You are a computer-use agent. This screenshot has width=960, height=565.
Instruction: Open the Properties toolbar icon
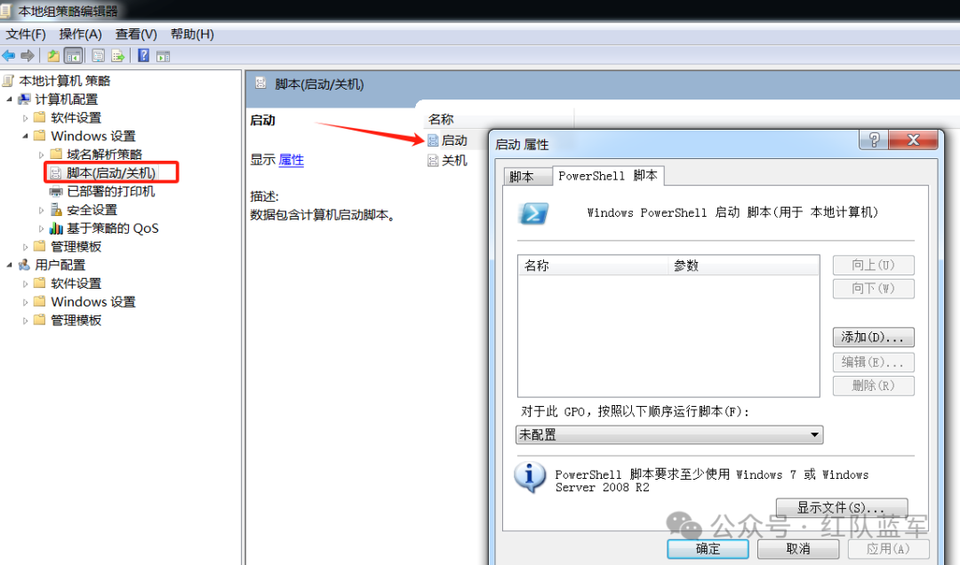98,56
